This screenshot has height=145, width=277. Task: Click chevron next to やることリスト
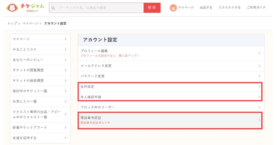(65, 49)
